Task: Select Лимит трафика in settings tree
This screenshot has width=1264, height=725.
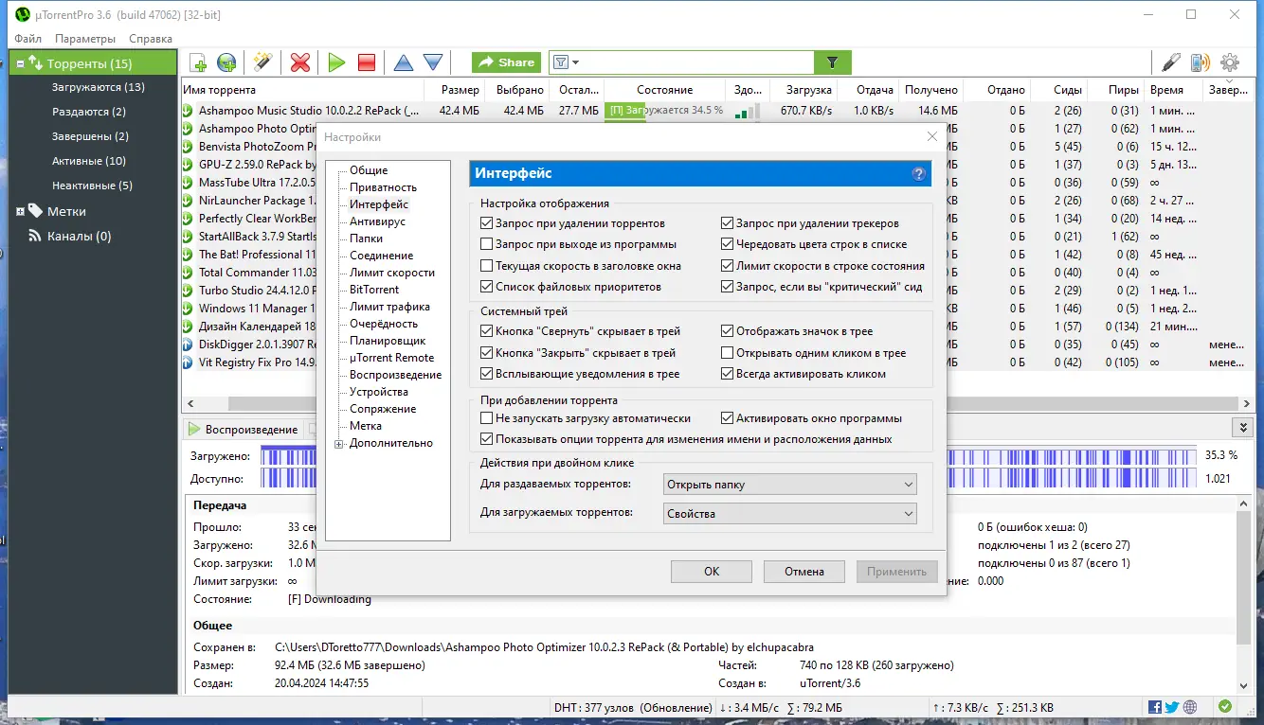Action: click(389, 307)
